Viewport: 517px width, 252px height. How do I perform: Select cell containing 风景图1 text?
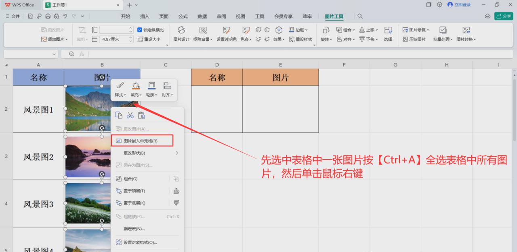click(x=38, y=109)
